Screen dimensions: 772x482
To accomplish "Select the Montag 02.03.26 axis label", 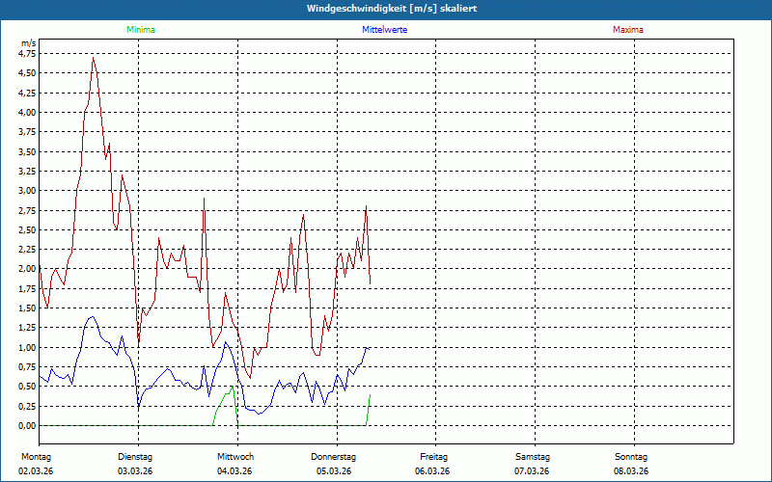I will coord(36,464).
